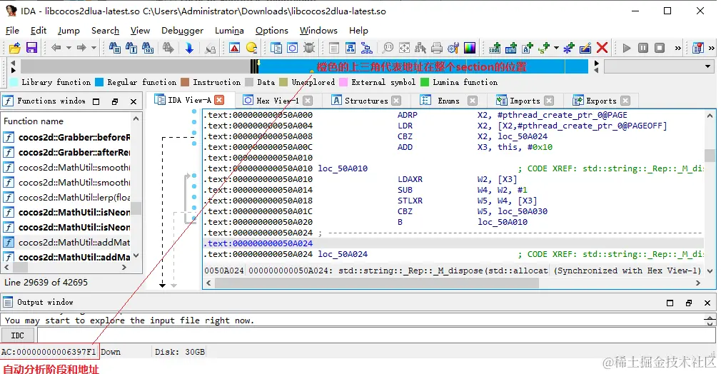Click the red warning triangle icon
Viewport: 721px width, 374px height.
point(234,48)
